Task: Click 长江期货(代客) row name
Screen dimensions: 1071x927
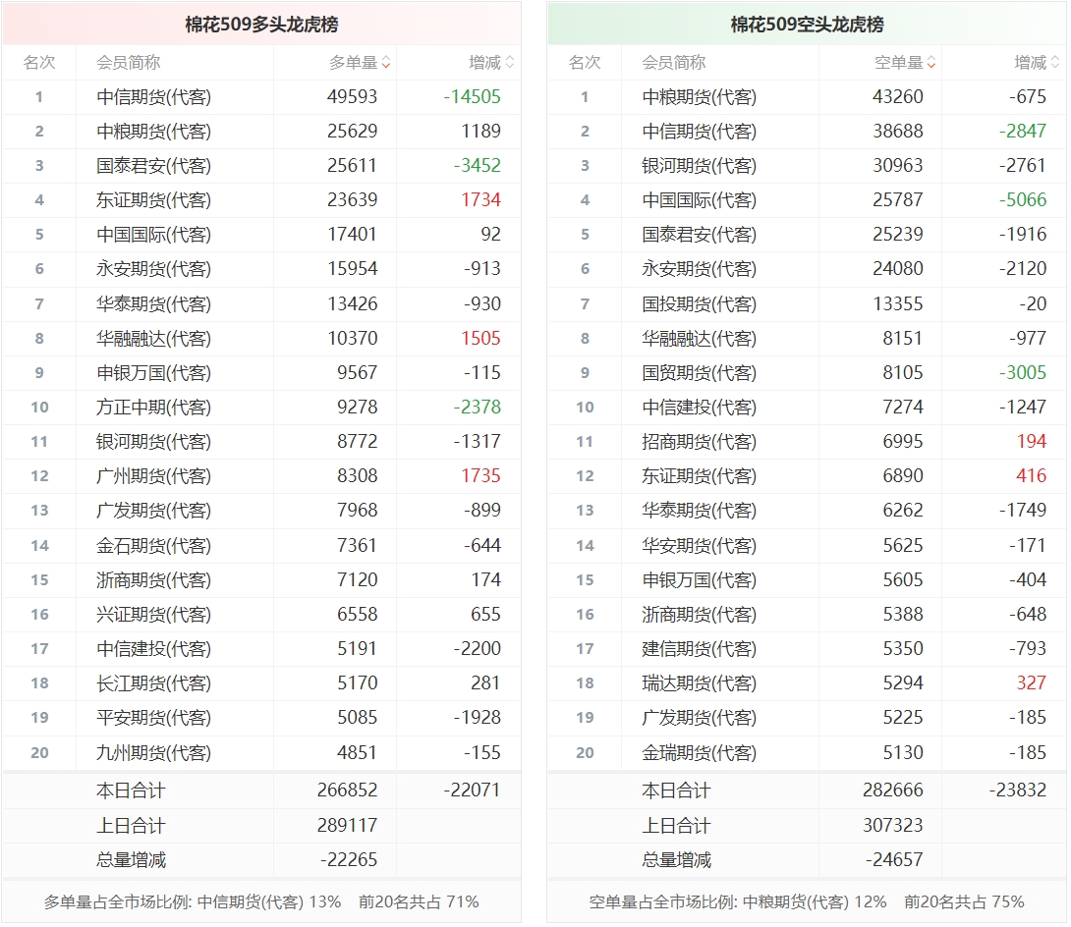Action: 153,683
